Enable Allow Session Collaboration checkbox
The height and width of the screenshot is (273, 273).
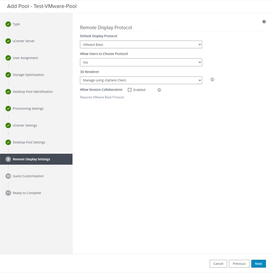tap(130, 90)
